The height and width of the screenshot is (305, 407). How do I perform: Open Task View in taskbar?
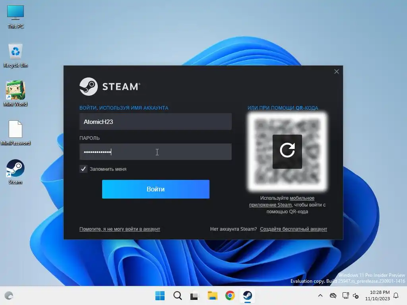click(194, 296)
